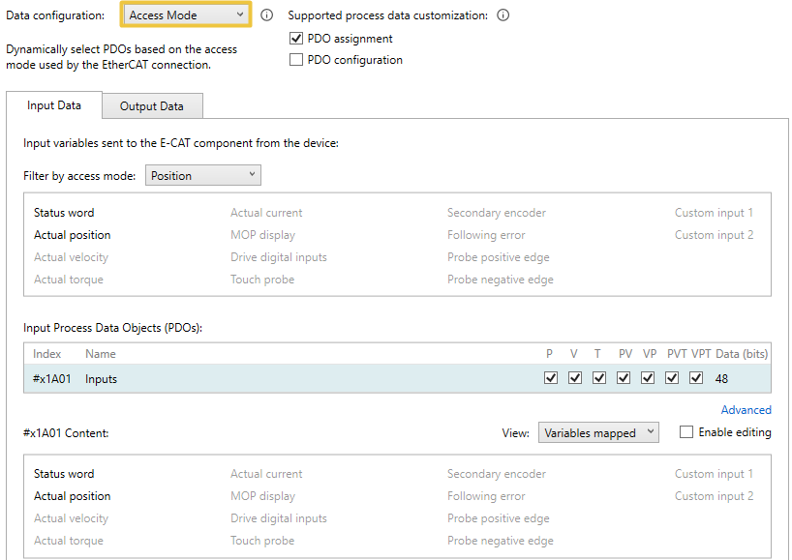Screen dimensions: 792x560
Task: Click Actual position in #x1A01 Content list
Action: (73, 496)
